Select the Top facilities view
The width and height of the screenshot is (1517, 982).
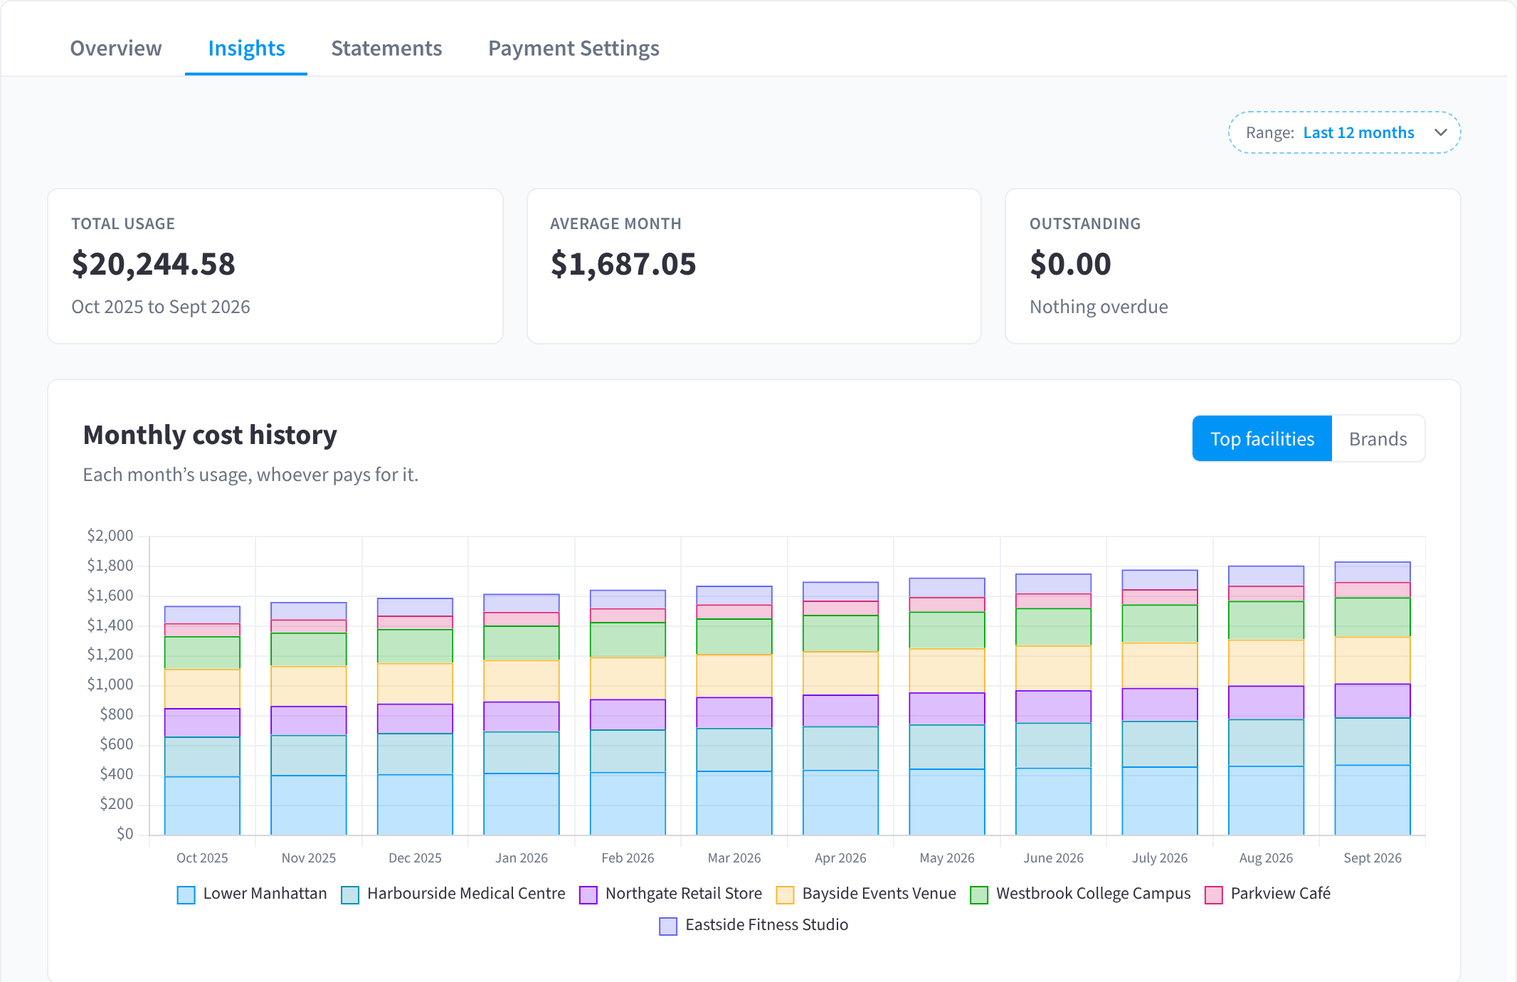(x=1262, y=438)
